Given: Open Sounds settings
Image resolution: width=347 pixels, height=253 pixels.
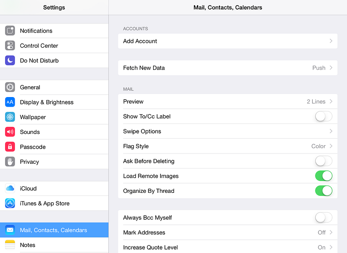Looking at the screenshot, I should pyautogui.click(x=54, y=132).
